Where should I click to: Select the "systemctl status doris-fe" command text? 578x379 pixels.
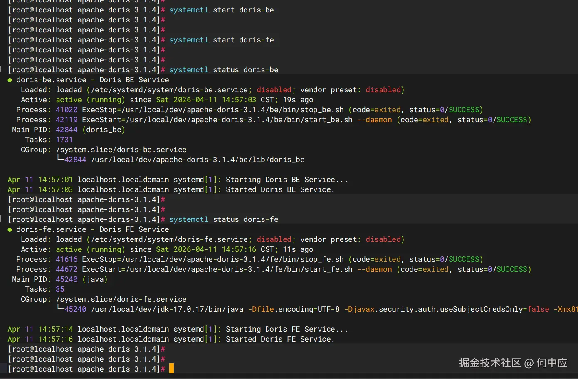click(x=224, y=219)
